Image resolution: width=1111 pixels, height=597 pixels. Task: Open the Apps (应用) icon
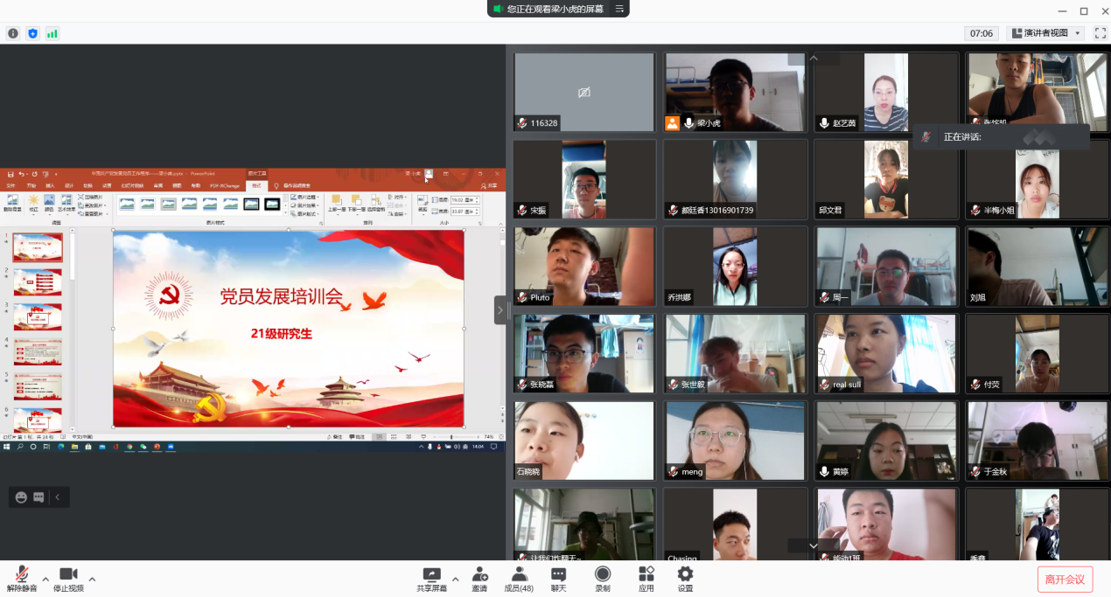(x=646, y=578)
